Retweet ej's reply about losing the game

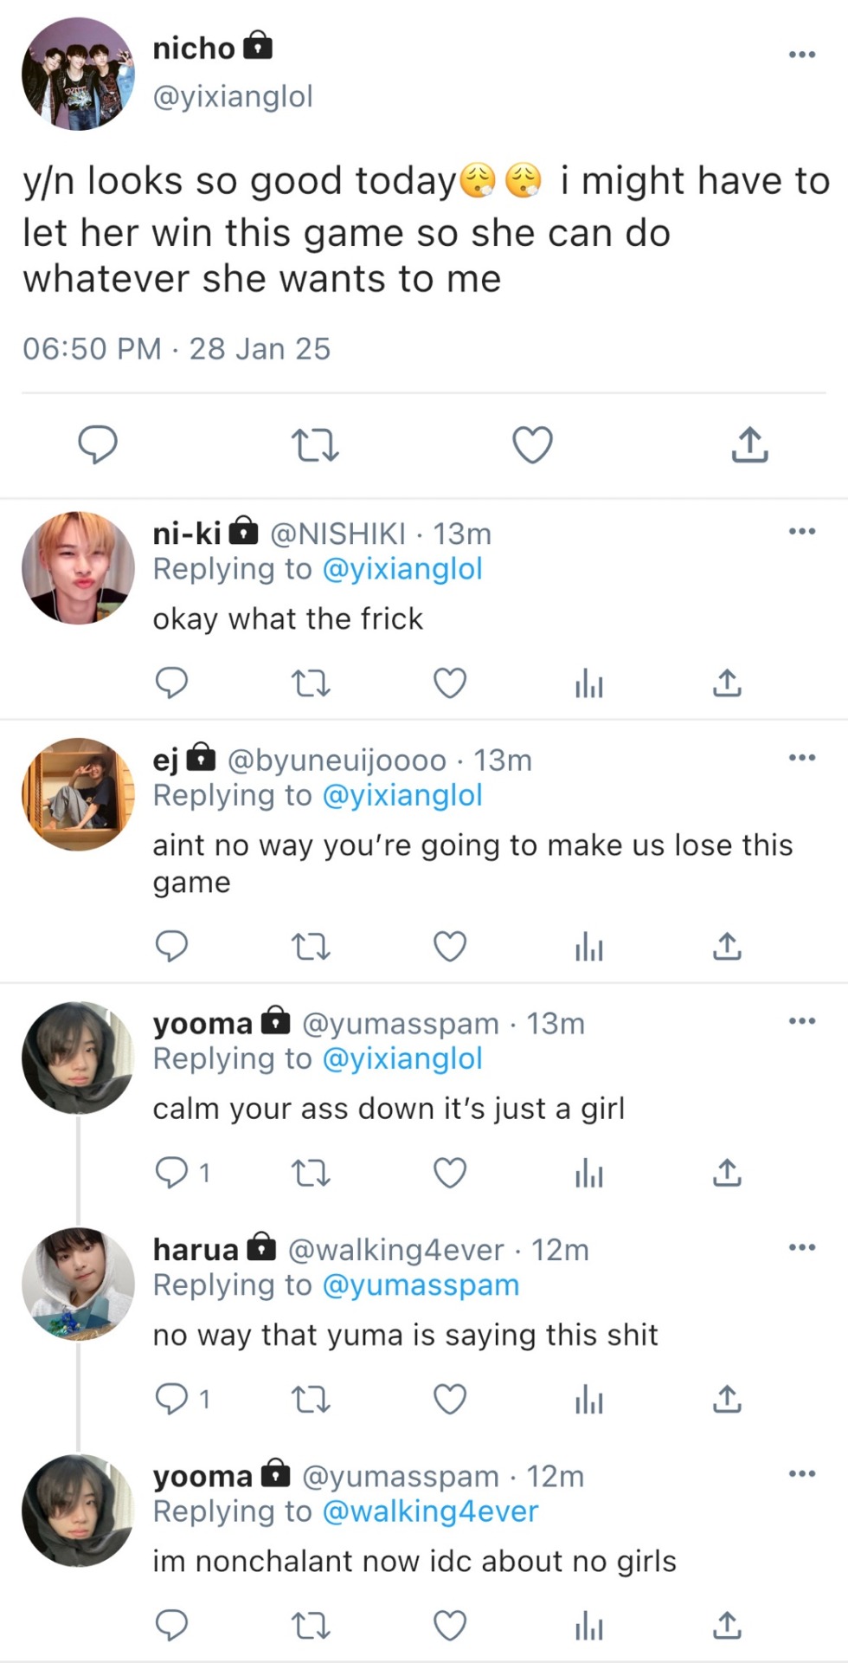[x=310, y=947]
